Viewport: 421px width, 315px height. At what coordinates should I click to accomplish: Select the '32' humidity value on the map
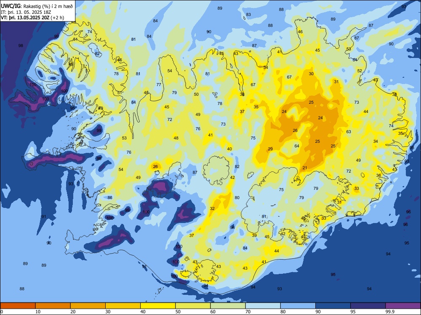(x=212, y=208)
